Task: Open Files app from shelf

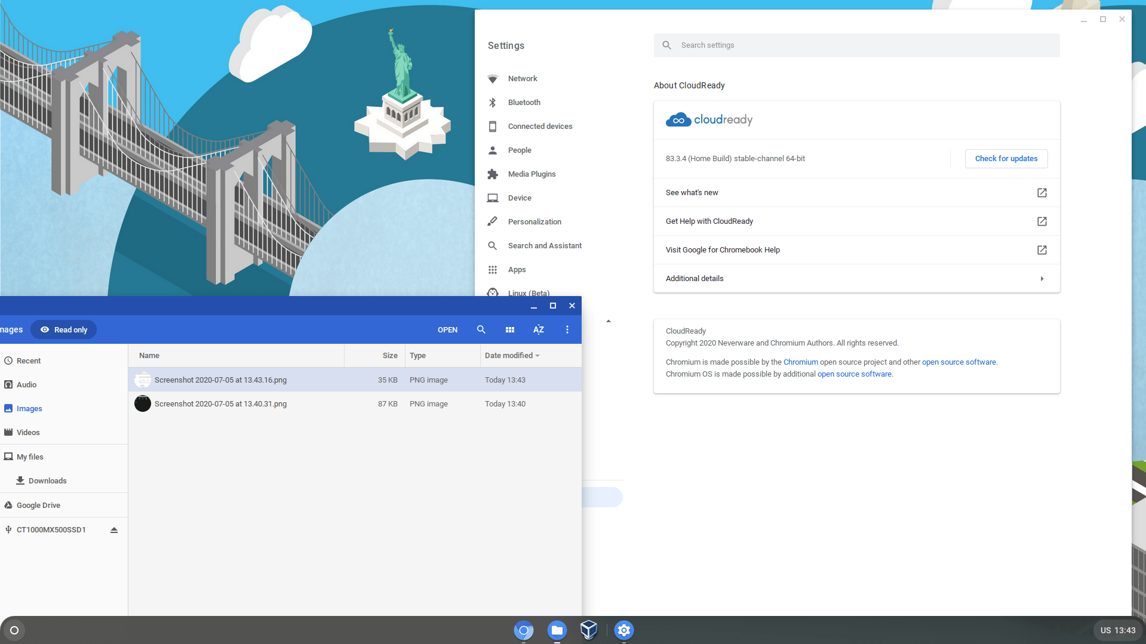Action: tap(557, 630)
